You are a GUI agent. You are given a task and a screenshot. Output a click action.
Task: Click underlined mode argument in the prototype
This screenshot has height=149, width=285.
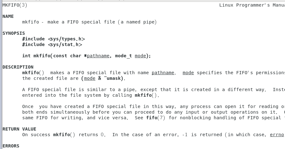(x=140, y=56)
